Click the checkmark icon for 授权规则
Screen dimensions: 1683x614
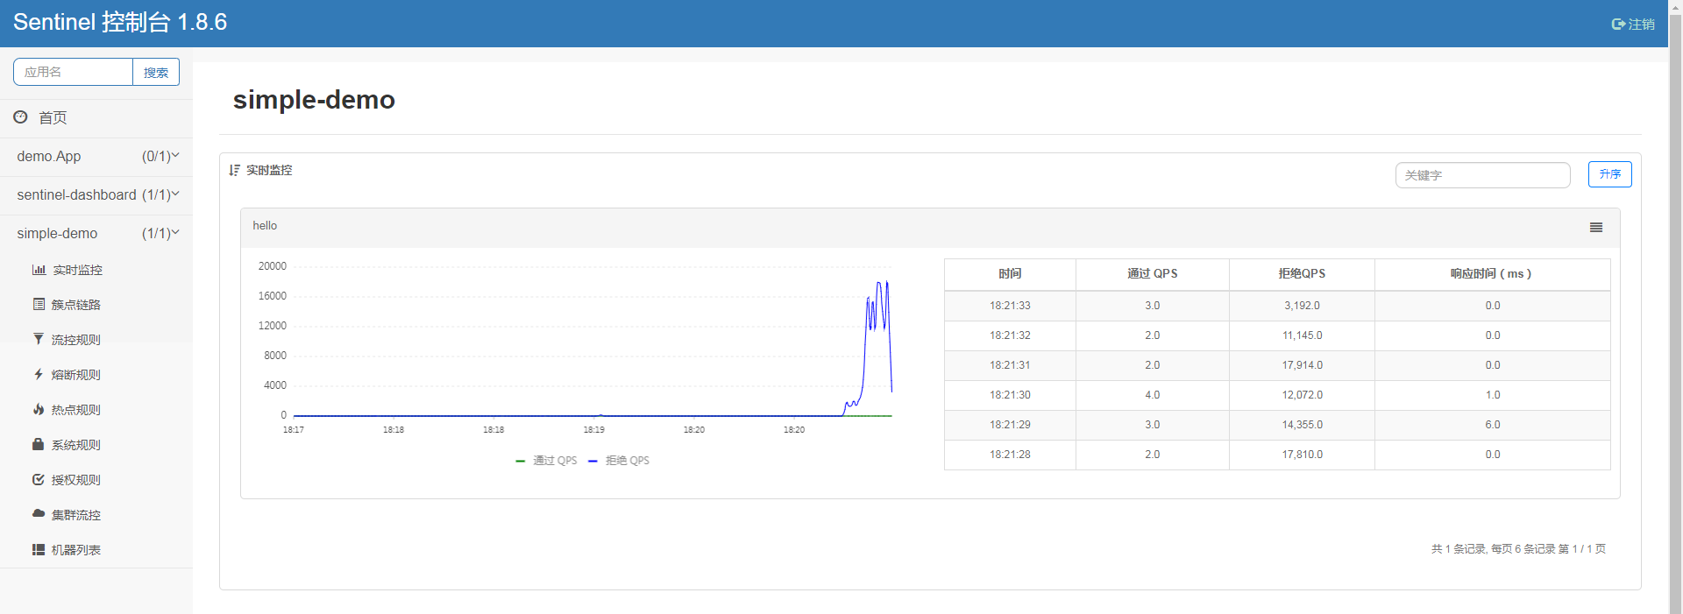click(39, 479)
